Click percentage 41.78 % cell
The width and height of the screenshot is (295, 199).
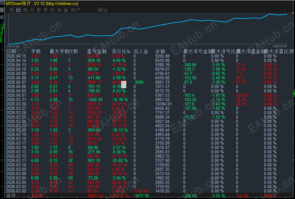[x=119, y=65]
